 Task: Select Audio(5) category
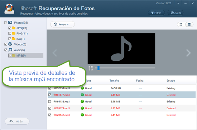tap(19, 50)
